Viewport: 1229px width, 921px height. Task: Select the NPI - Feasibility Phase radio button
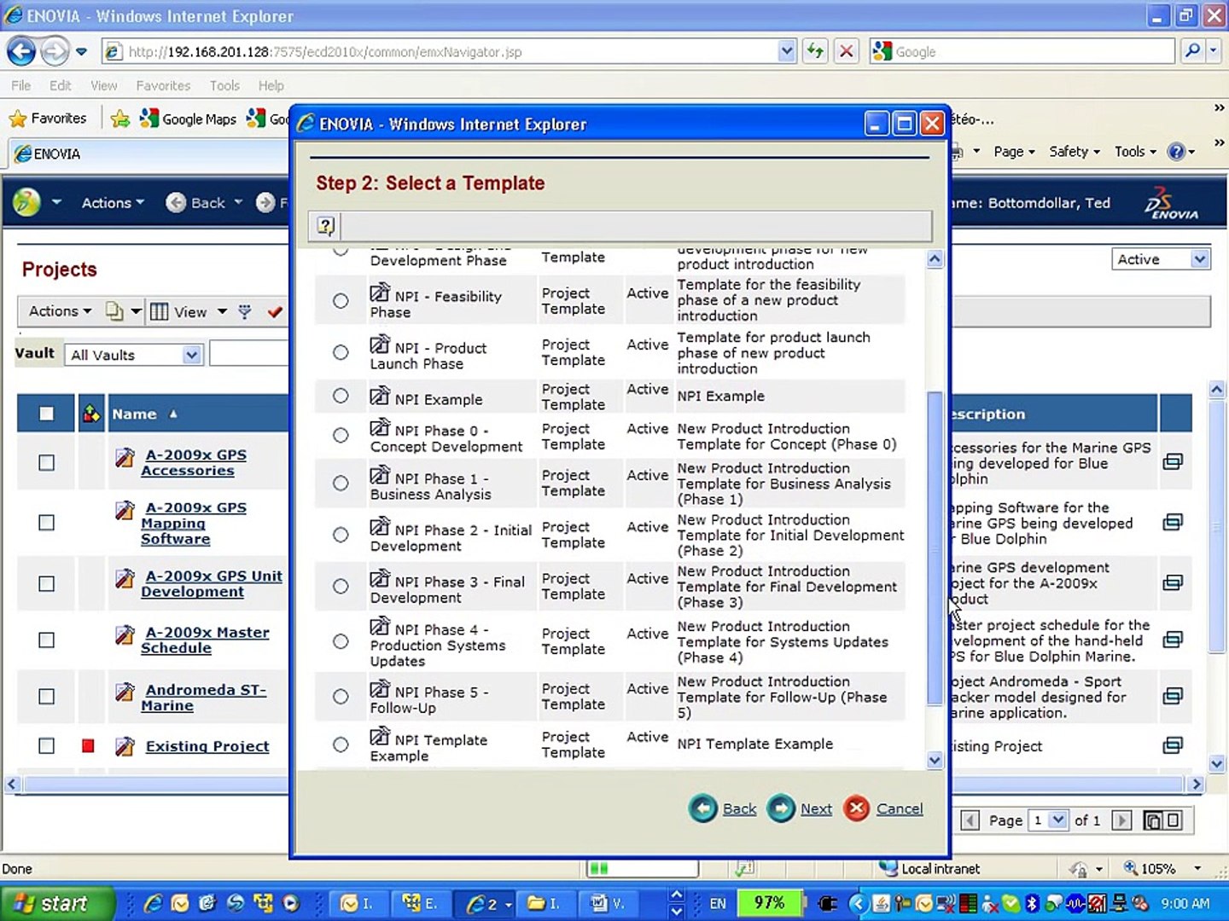tap(341, 301)
